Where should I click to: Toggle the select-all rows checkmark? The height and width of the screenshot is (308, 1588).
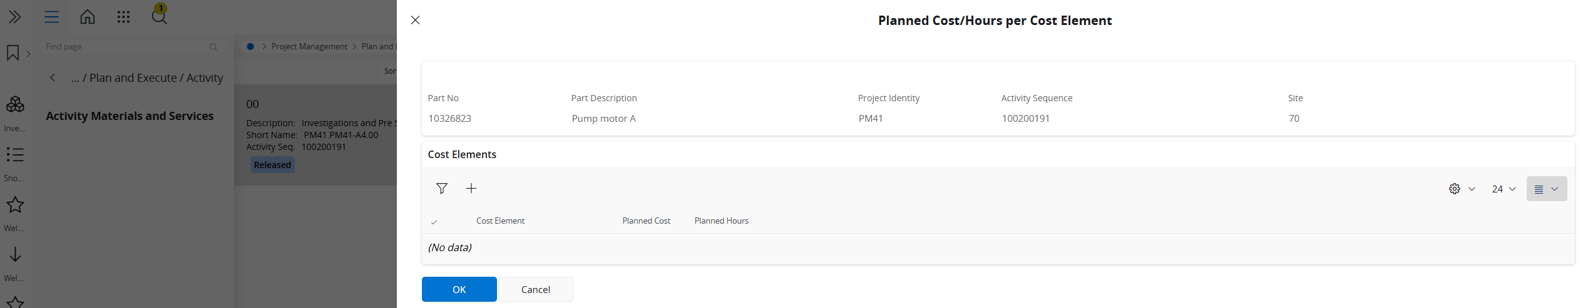[x=434, y=222]
